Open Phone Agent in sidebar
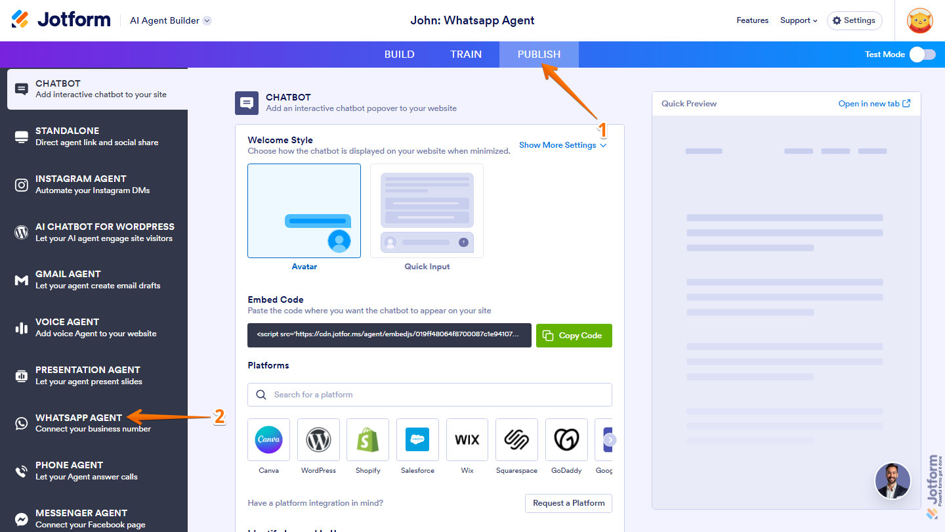 click(94, 471)
